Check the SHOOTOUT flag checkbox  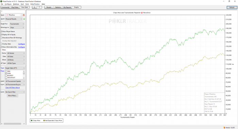click(x=6, y=78)
